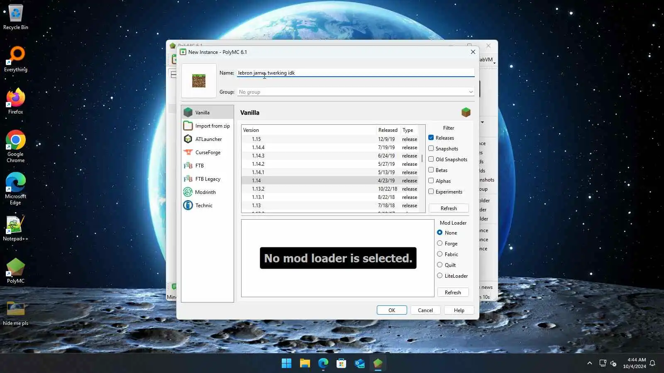Select version 1.14.3 in the list
Viewport: 664px width, 373px height.
330,156
